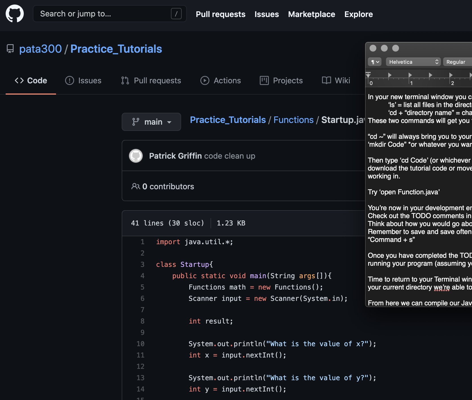Click the Startup.java filename in breadcrumb
The height and width of the screenshot is (400, 472).
coord(343,120)
